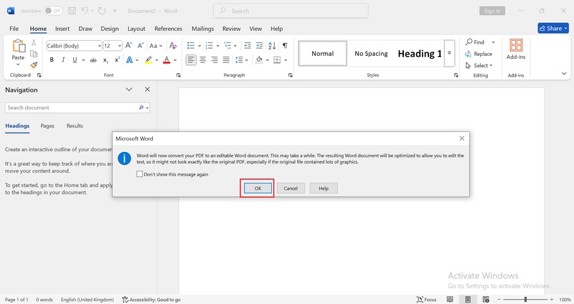Open the Layout tab
574x304 pixels.
[x=136, y=29]
